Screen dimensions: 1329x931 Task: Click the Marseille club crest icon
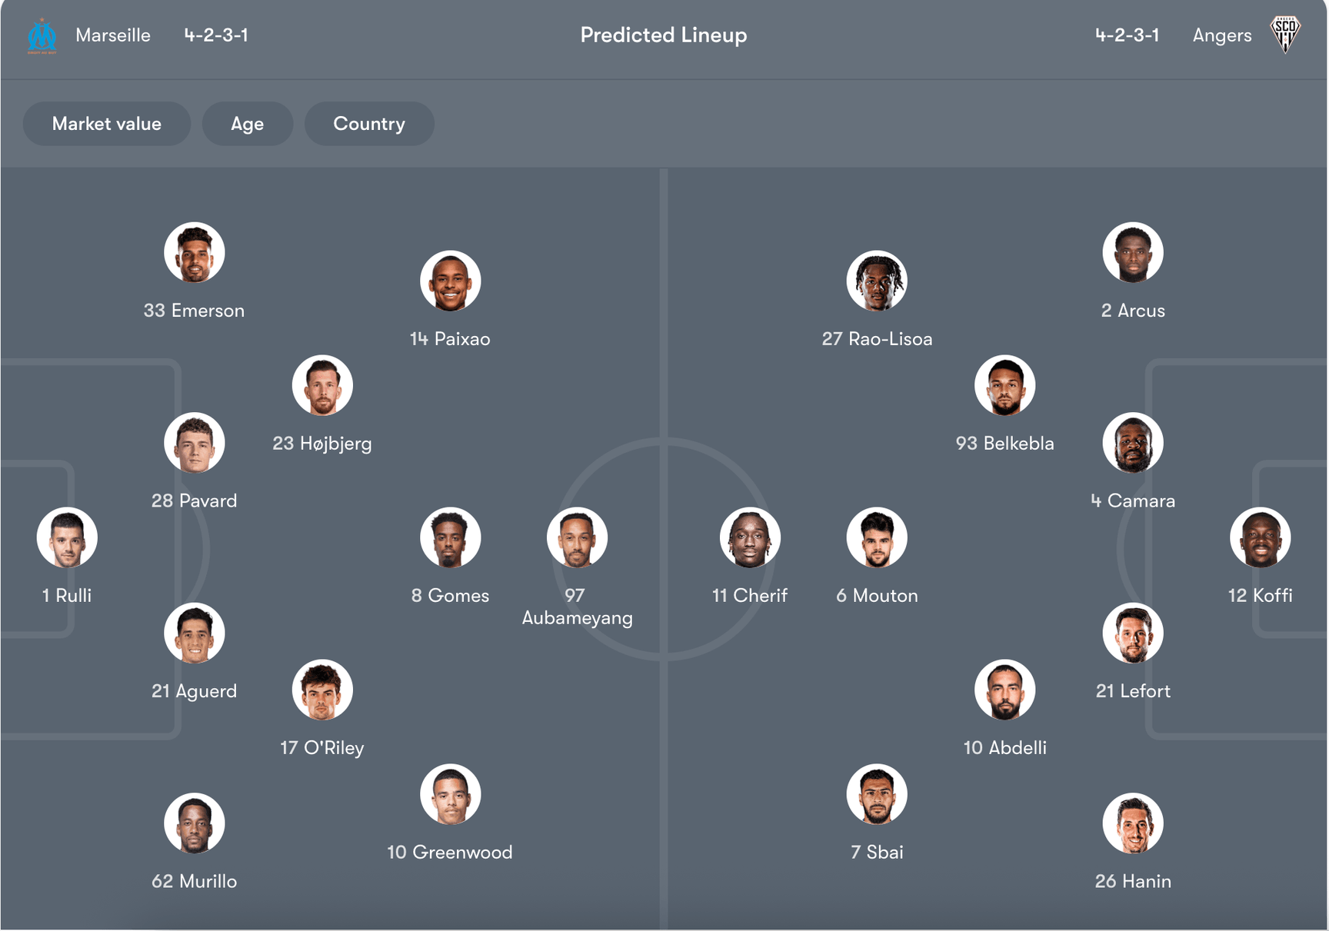(x=42, y=36)
